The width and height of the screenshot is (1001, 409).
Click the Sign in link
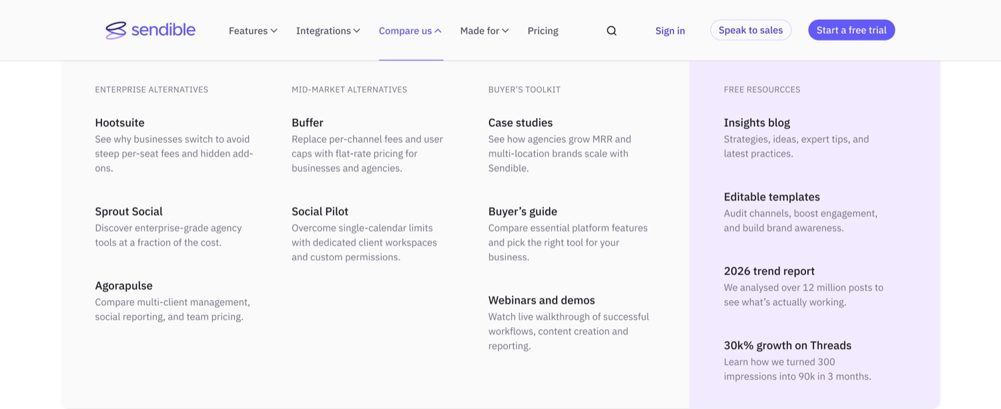[x=670, y=31]
